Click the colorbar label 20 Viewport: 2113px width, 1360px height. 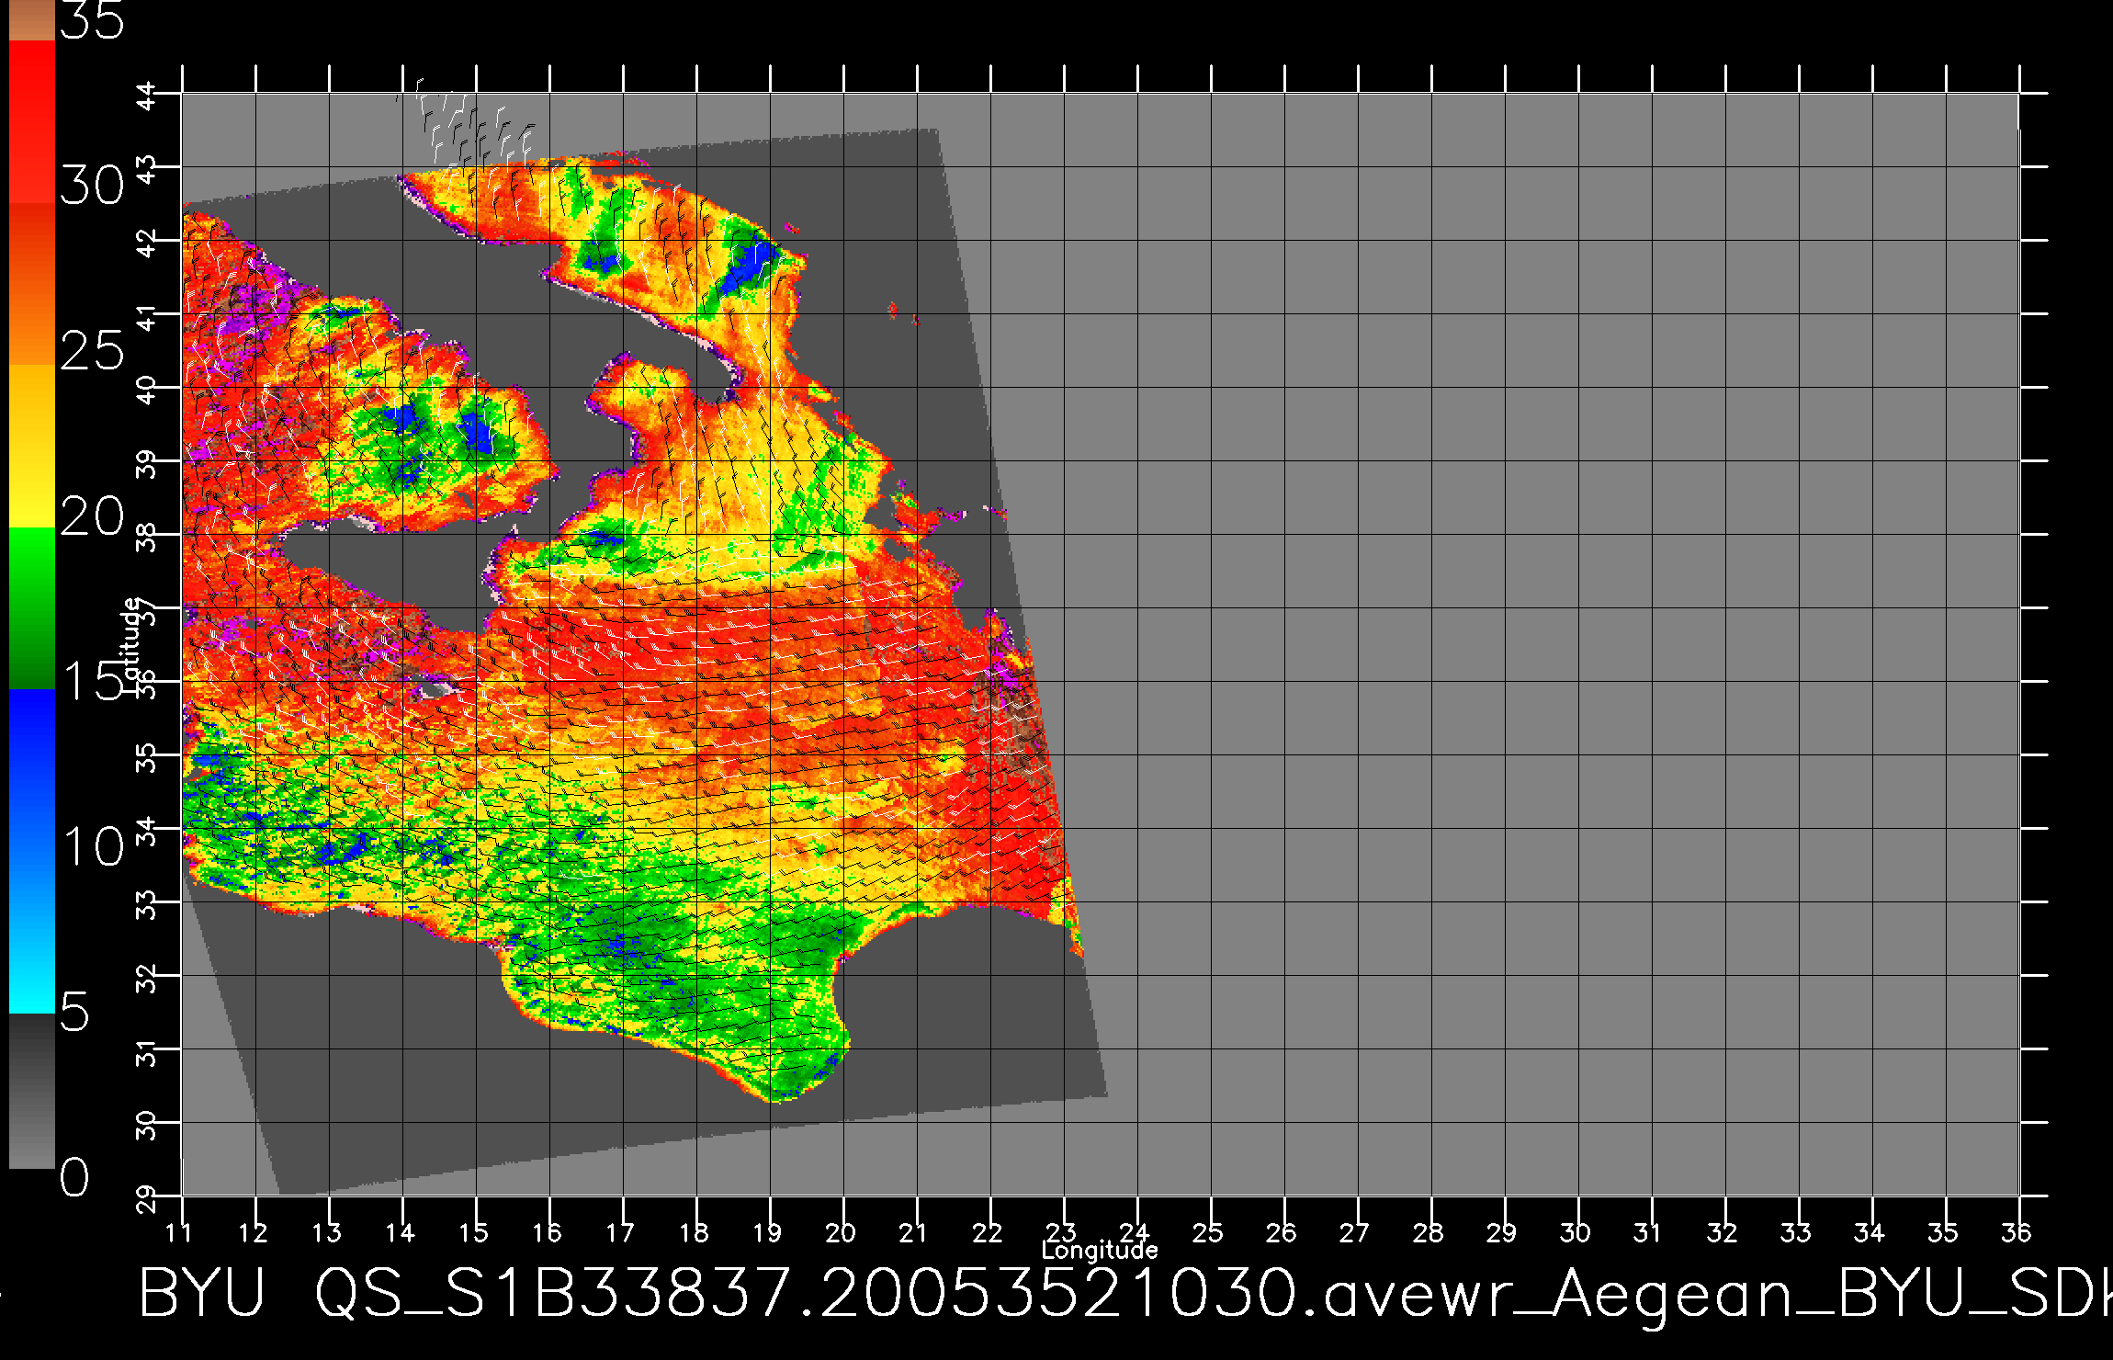click(92, 516)
